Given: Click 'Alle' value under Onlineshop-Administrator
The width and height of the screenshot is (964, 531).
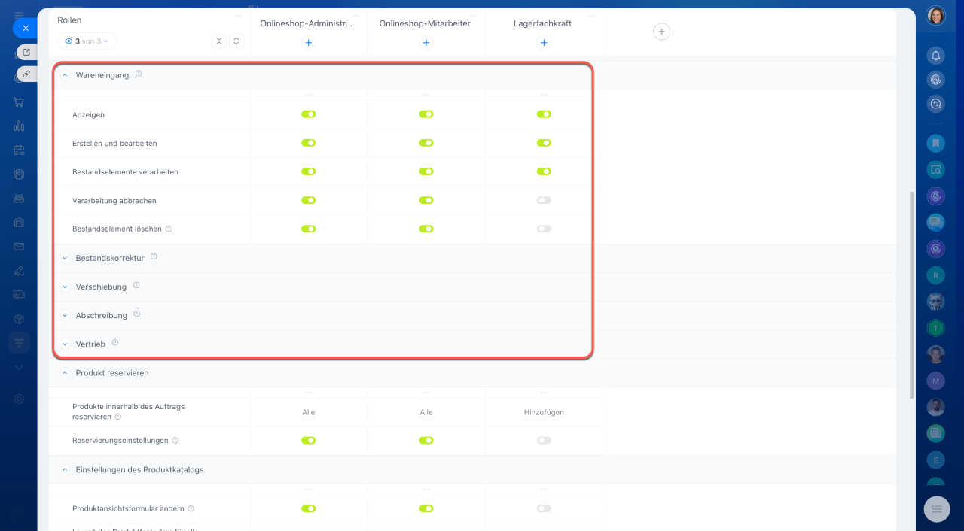Looking at the screenshot, I should coord(308,412).
